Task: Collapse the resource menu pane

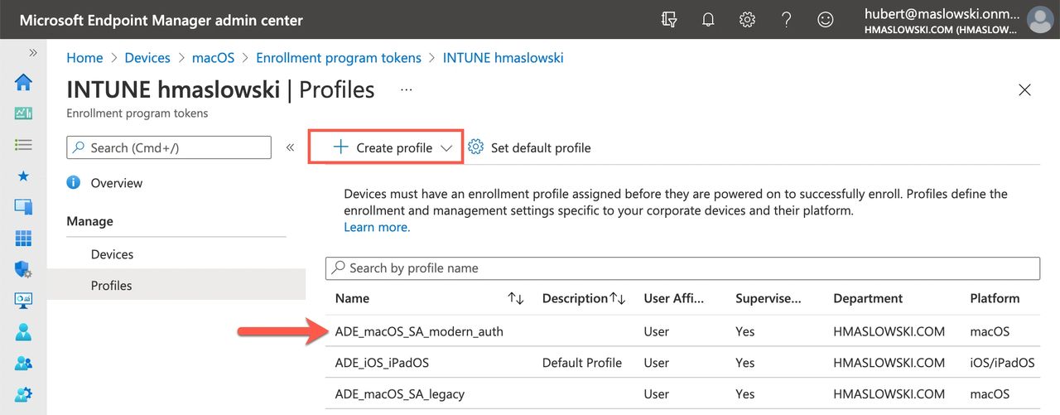Action: (290, 147)
